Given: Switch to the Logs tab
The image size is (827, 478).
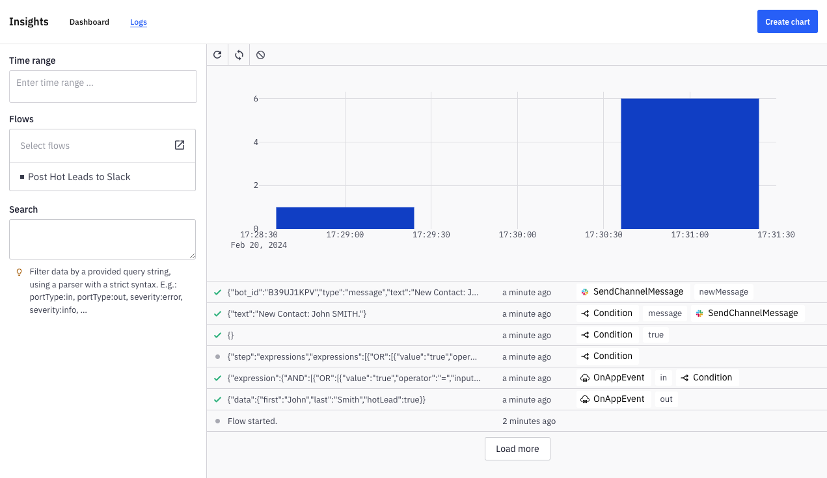Looking at the screenshot, I should coord(139,22).
